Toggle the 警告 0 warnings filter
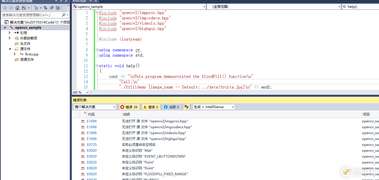Screen dimensions: 379x180 (x=151, y=107)
